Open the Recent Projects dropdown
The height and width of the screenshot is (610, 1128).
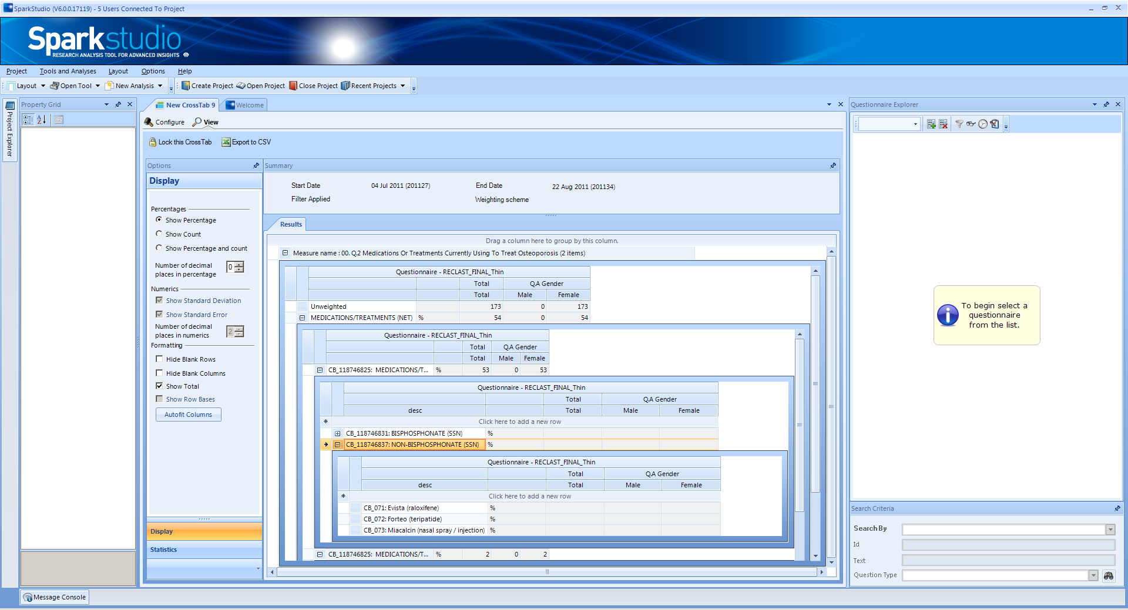click(402, 86)
